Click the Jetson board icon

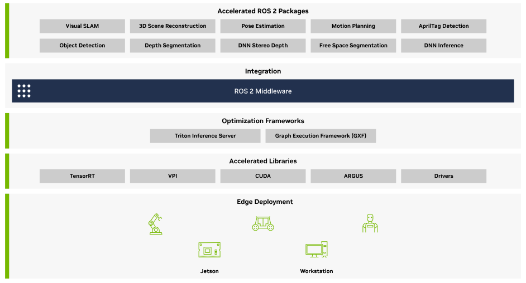coord(209,250)
